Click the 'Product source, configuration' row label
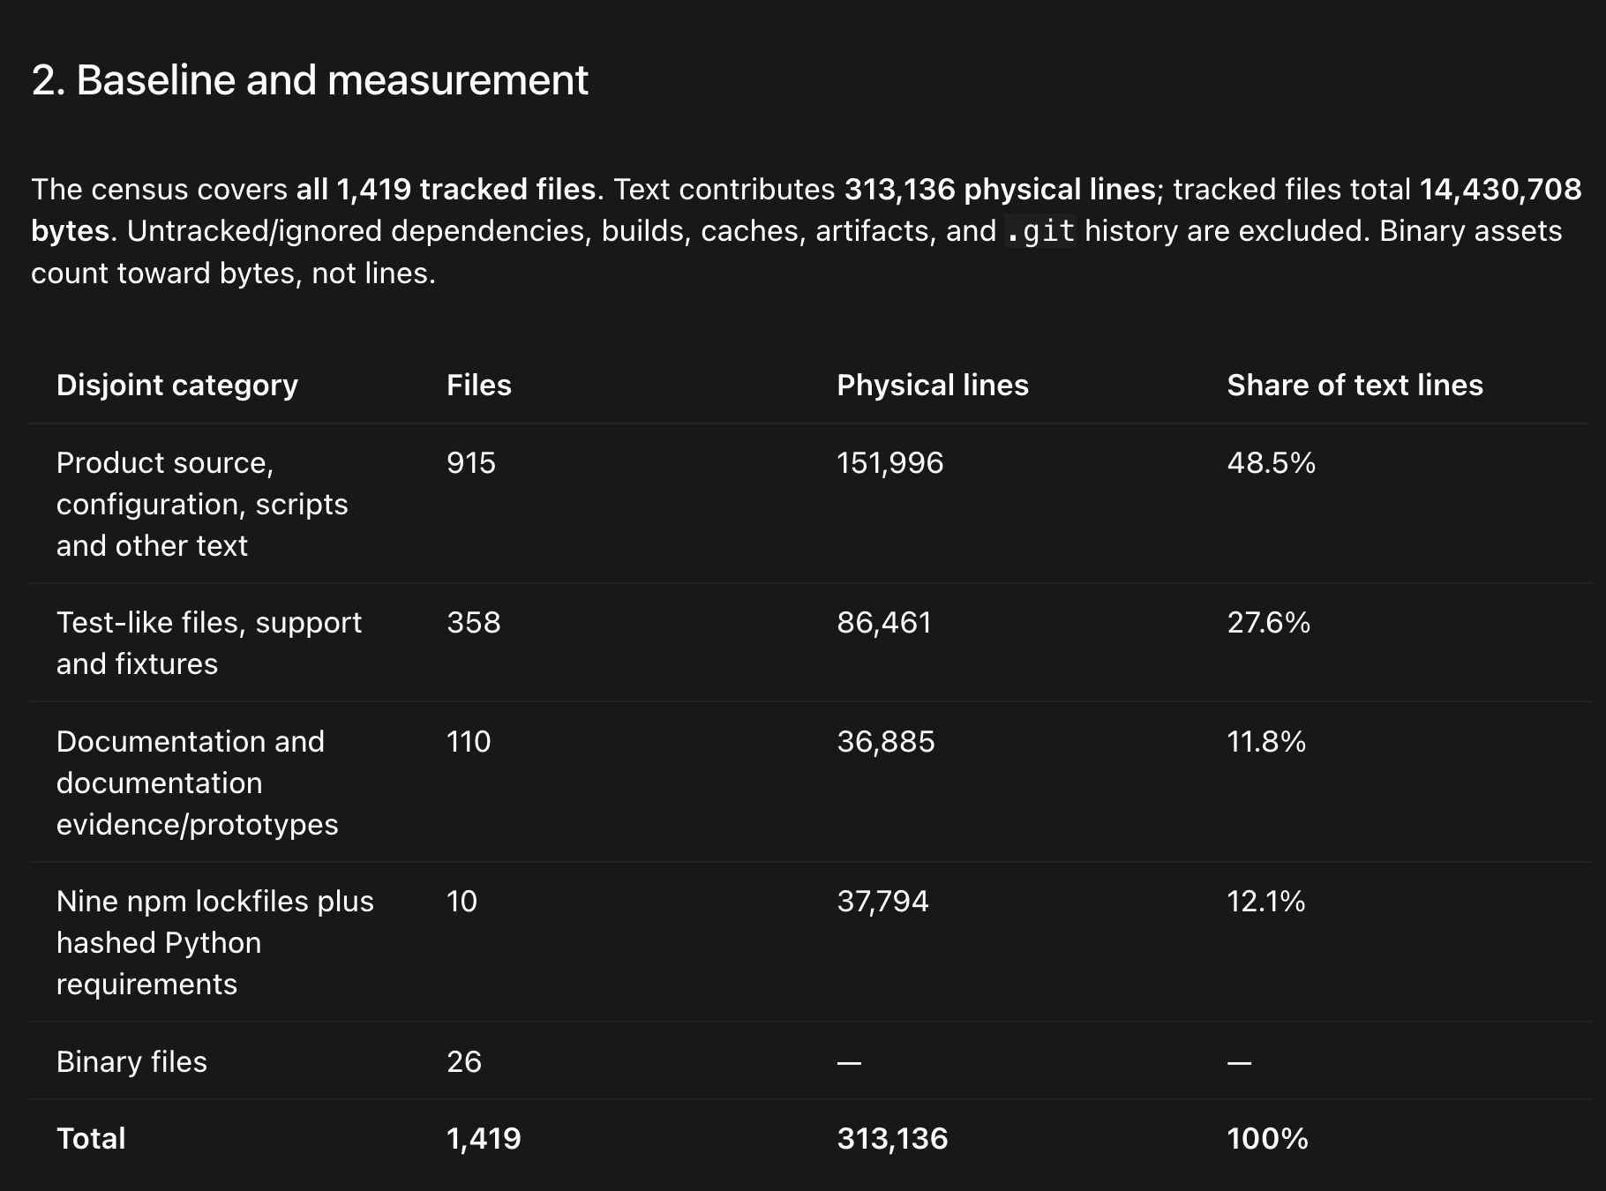1606x1191 pixels. coord(202,504)
